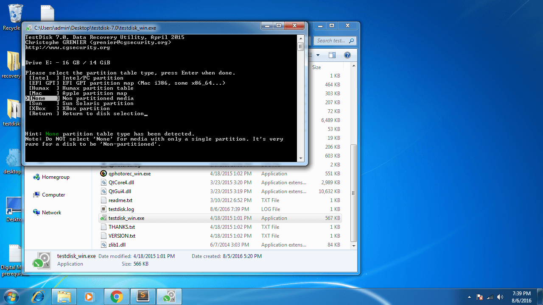Viewport: 543px width, 305px height.
Task: Open Windows Explorer taskbar icon
Action: pyautogui.click(x=64, y=297)
